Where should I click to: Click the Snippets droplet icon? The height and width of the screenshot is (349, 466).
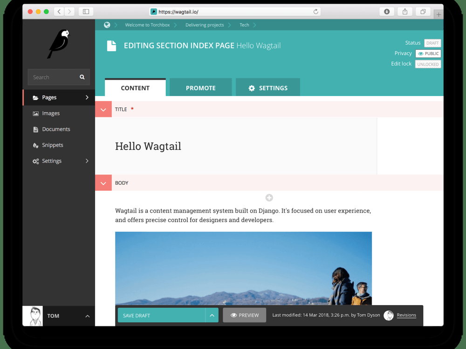pos(36,145)
